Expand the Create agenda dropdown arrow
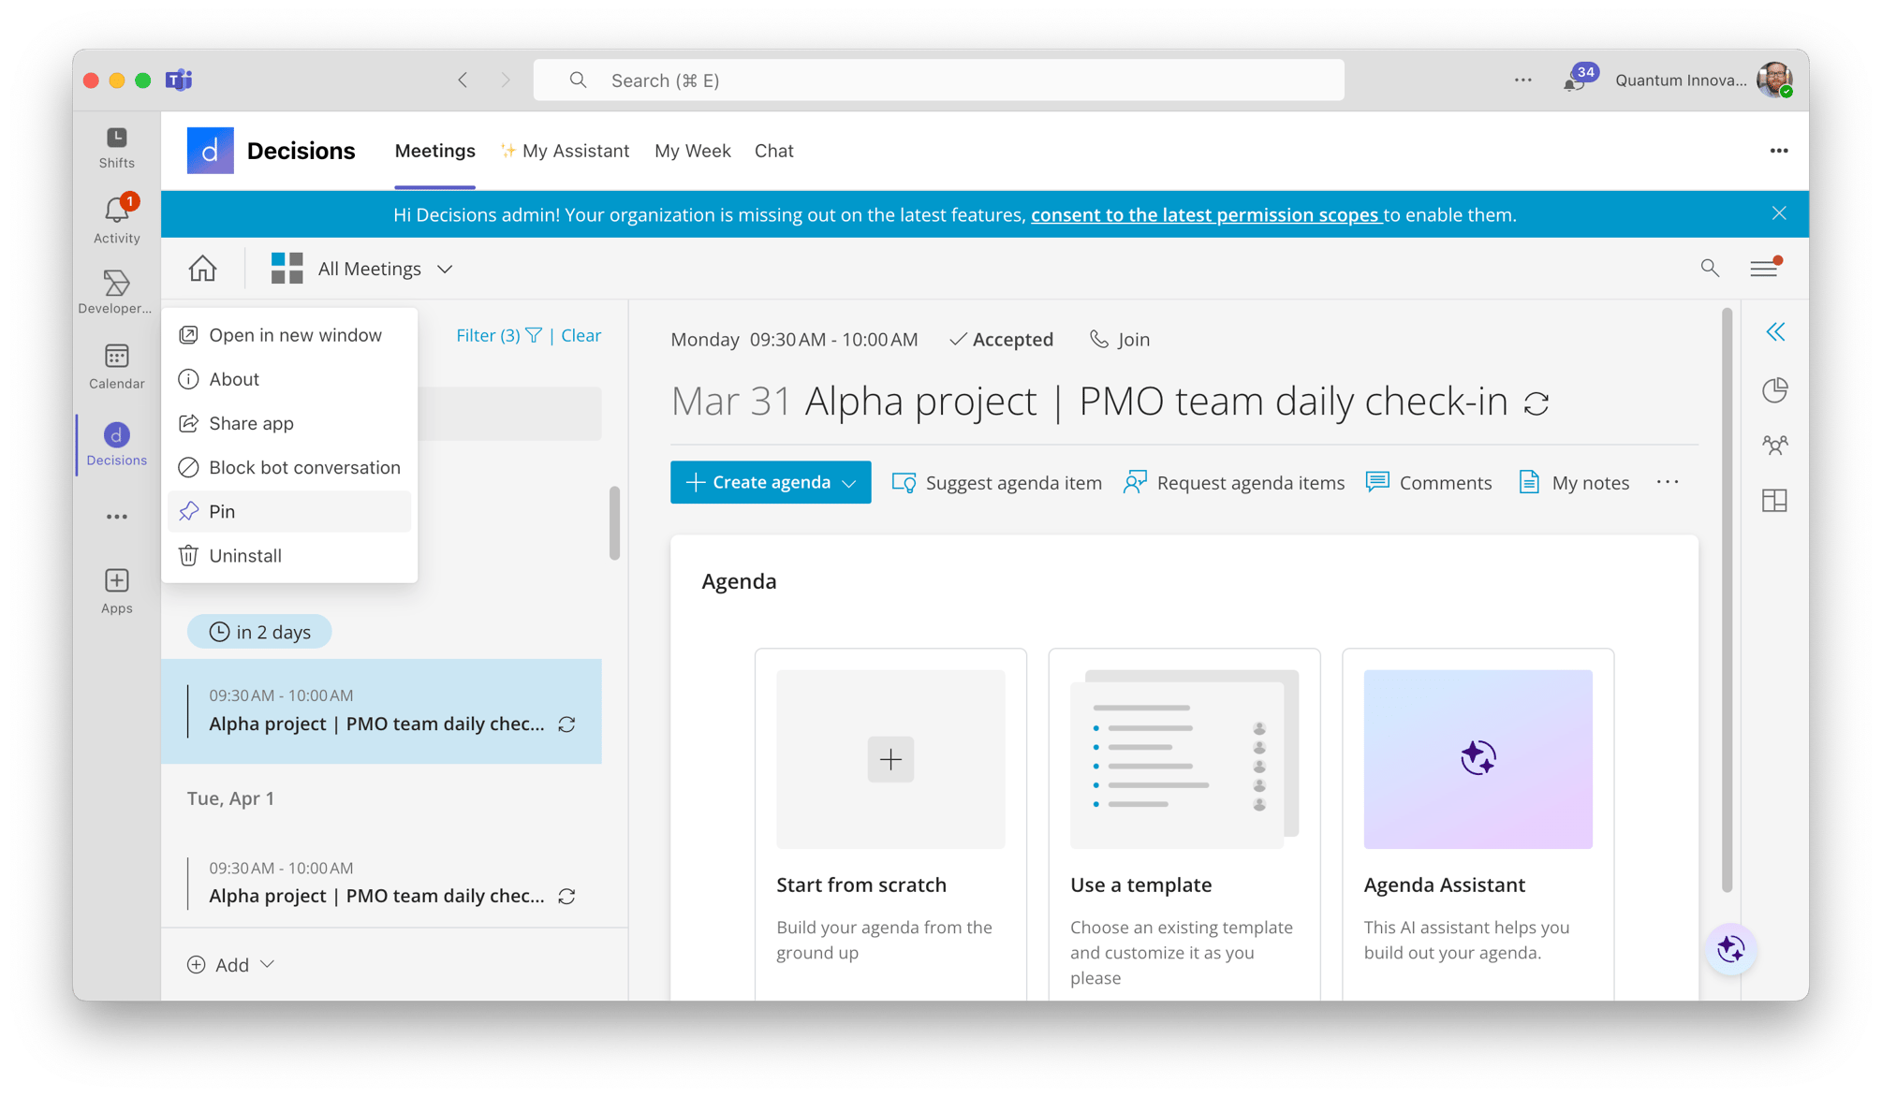The image size is (1882, 1097). tap(849, 482)
